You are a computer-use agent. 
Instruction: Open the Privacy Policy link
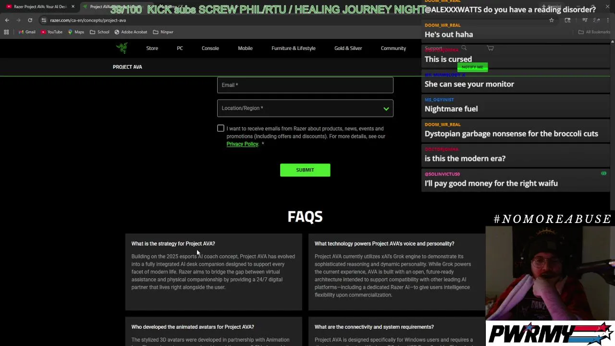point(242,144)
